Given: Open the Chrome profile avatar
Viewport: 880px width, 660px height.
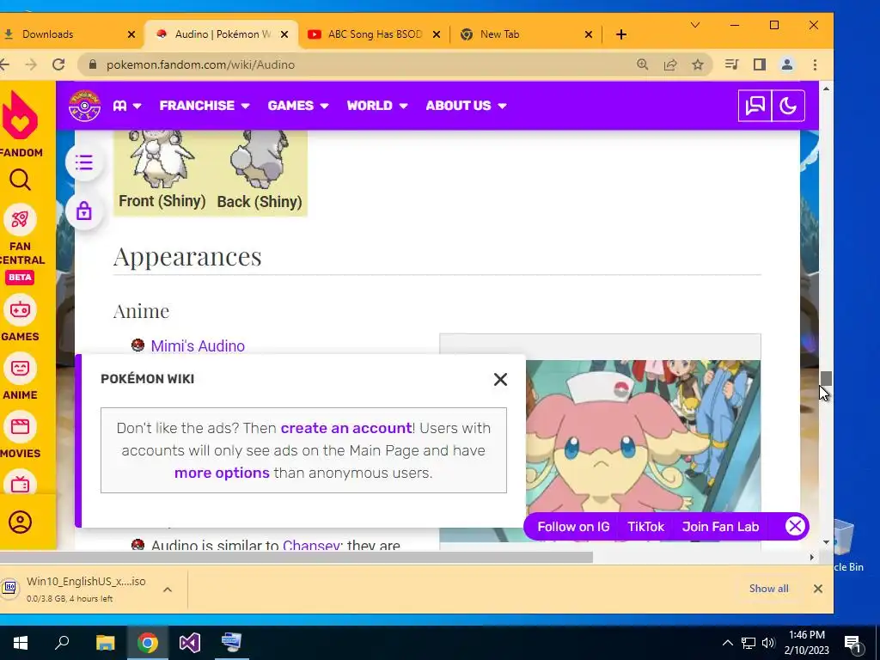Looking at the screenshot, I should (787, 64).
